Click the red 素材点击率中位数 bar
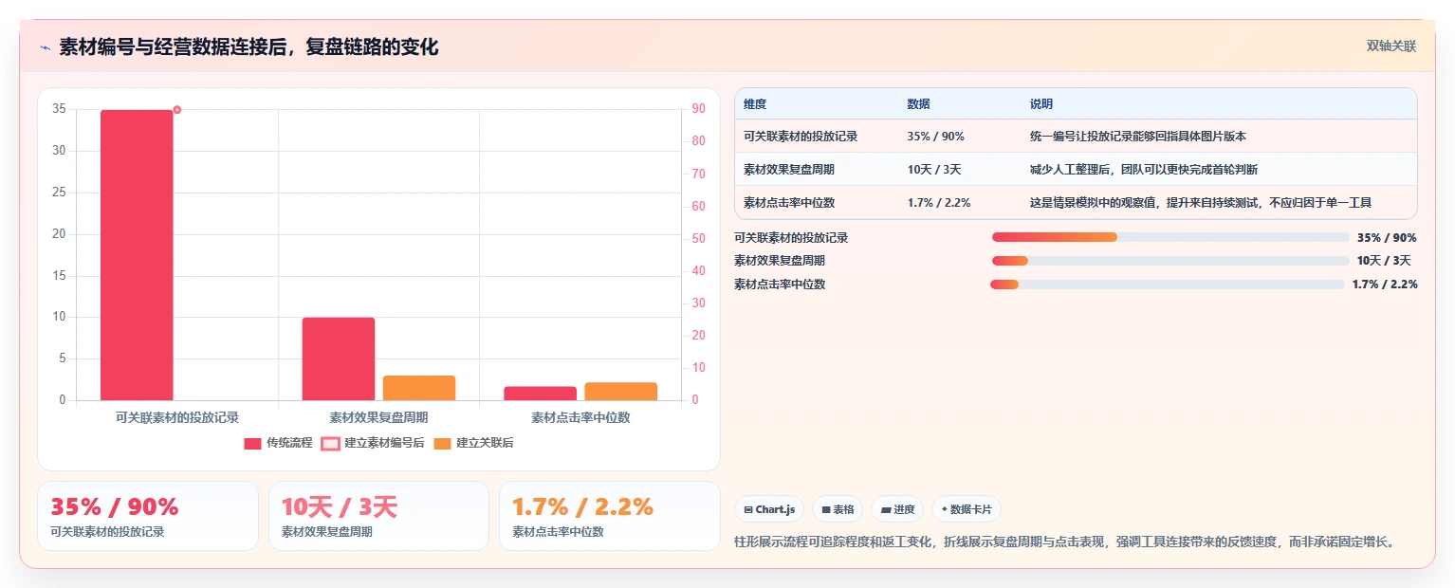 click(540, 394)
